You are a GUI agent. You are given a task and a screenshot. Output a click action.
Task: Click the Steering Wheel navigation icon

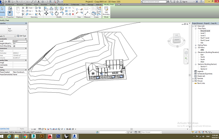186,53
